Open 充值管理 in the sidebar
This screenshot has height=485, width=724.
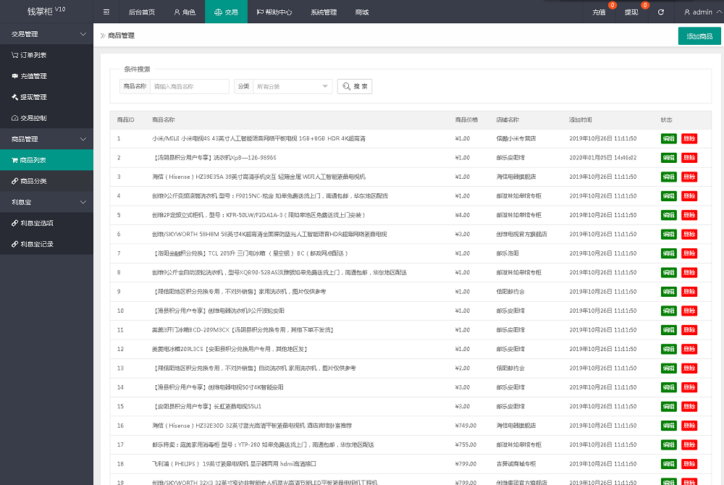pyautogui.click(x=33, y=76)
